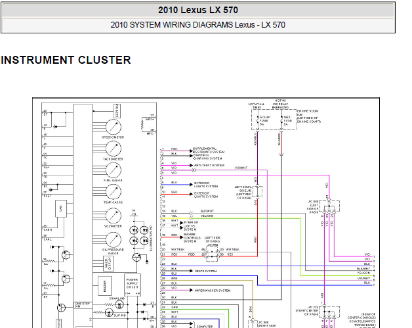Image resolution: width=412 pixels, height=328 pixels.
Task: Click the FUEL GAUGE dial symbol
Action: coord(113,170)
